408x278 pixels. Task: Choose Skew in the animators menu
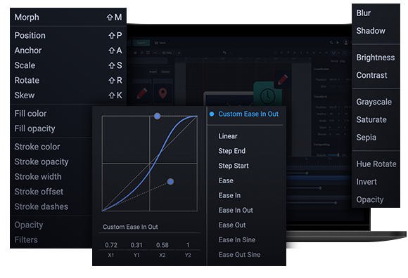click(68, 95)
